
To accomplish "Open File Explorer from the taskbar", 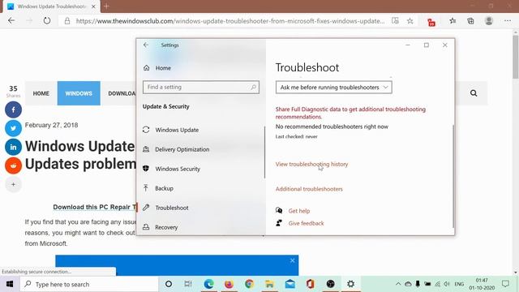I will pyautogui.click(x=269, y=284).
